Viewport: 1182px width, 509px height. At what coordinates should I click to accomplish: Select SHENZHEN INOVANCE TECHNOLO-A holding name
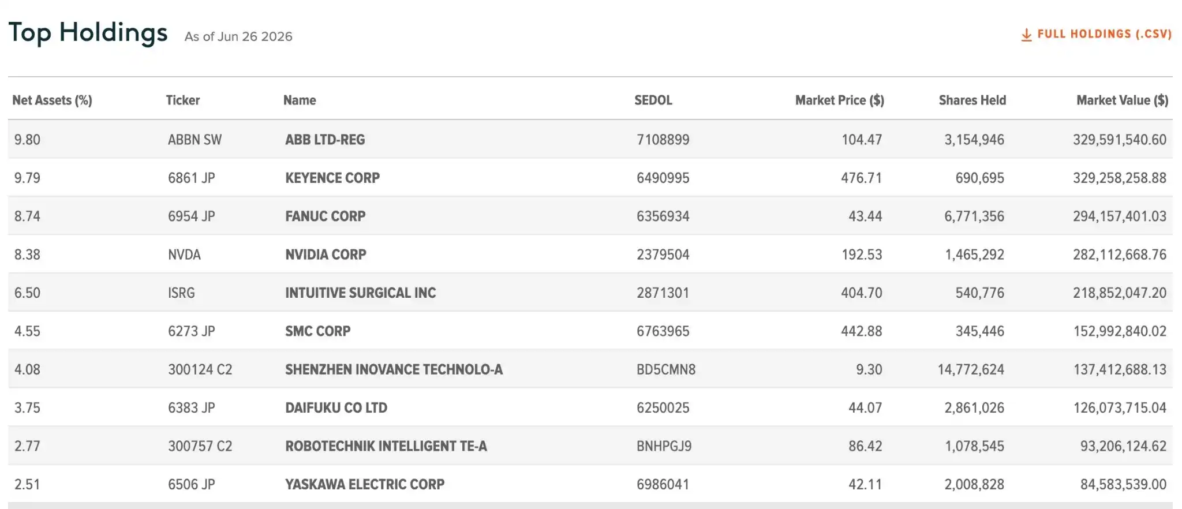pyautogui.click(x=394, y=369)
